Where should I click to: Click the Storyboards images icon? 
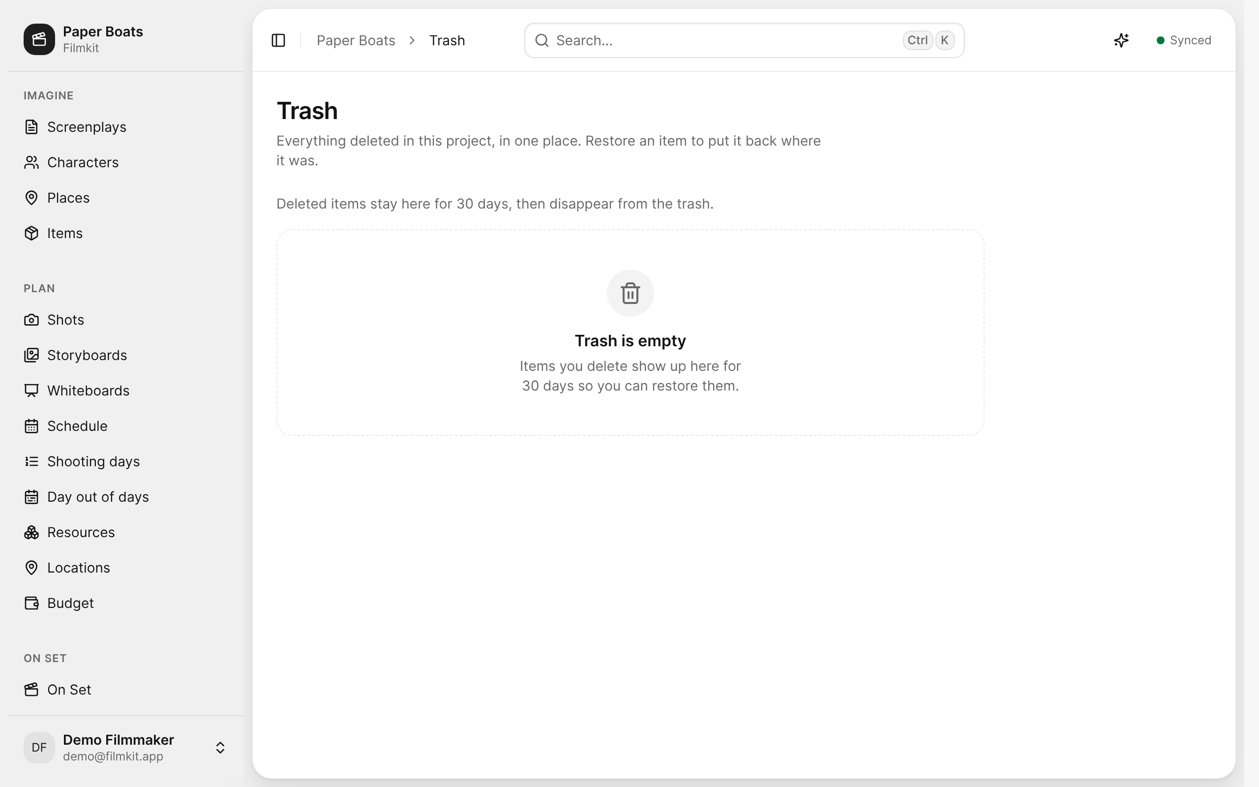pyautogui.click(x=31, y=355)
